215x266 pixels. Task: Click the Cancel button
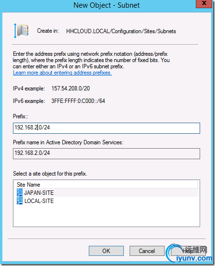click(x=147, y=251)
